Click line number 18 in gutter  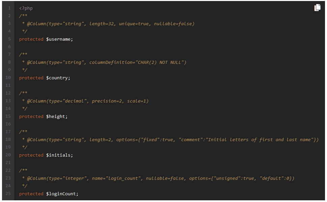pyautogui.click(x=8, y=139)
